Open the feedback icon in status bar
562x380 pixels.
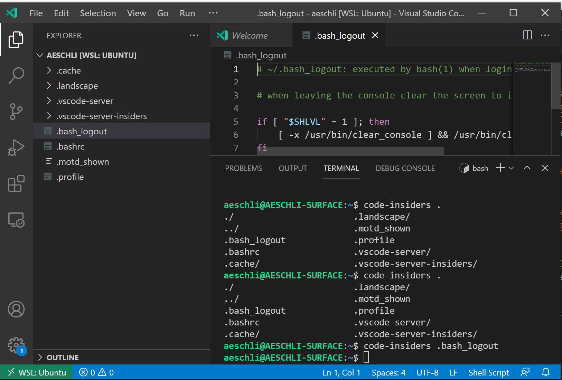point(525,372)
